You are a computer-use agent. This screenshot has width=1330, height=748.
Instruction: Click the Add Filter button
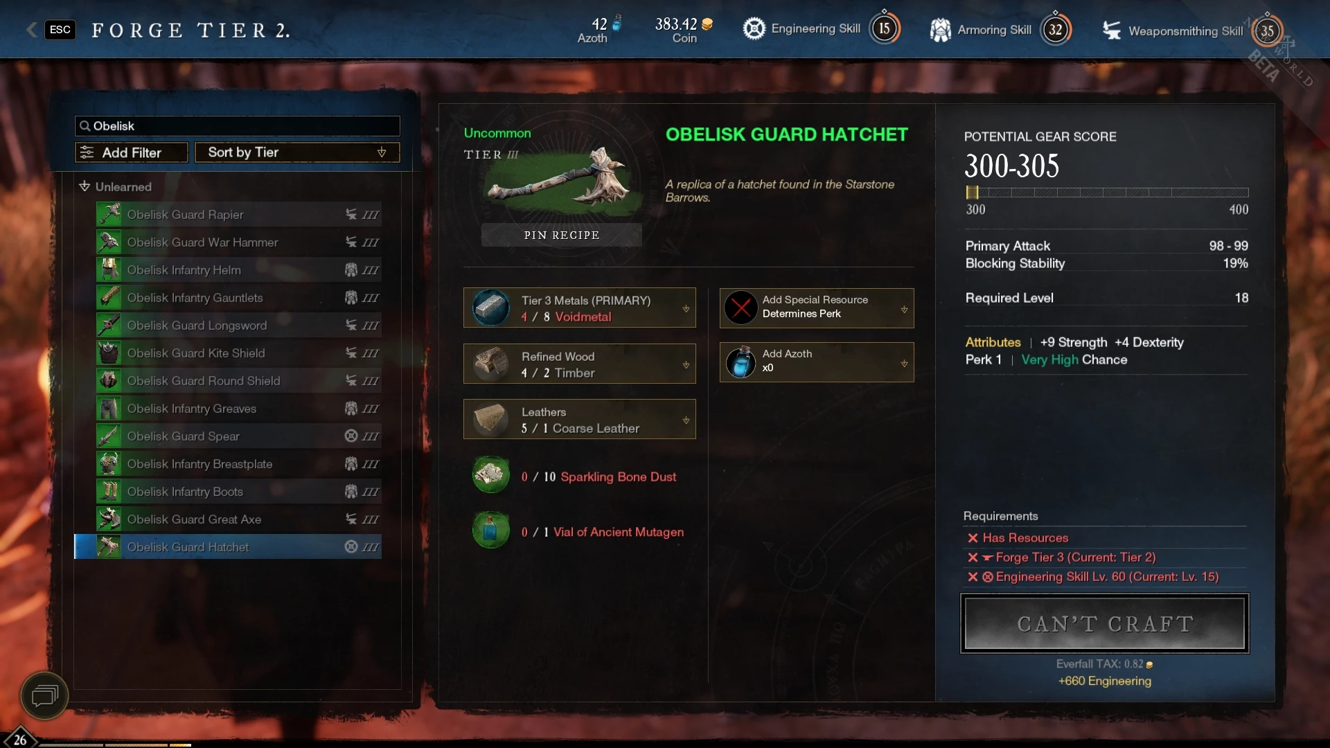coord(132,152)
